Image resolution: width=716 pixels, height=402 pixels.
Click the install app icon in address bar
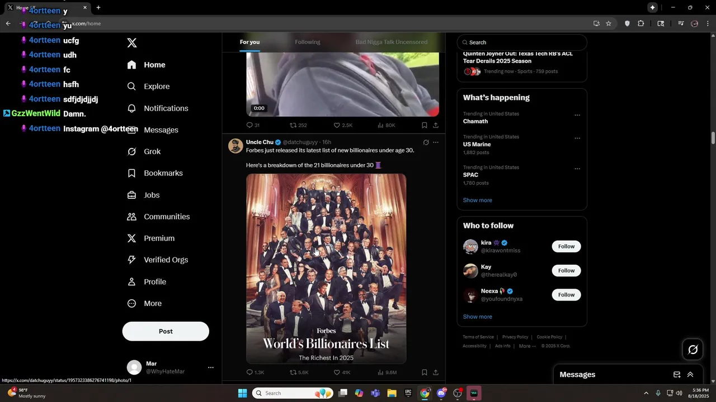click(x=596, y=23)
